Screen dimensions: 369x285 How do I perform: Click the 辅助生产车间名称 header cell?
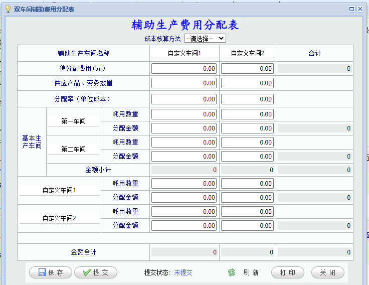[84, 53]
